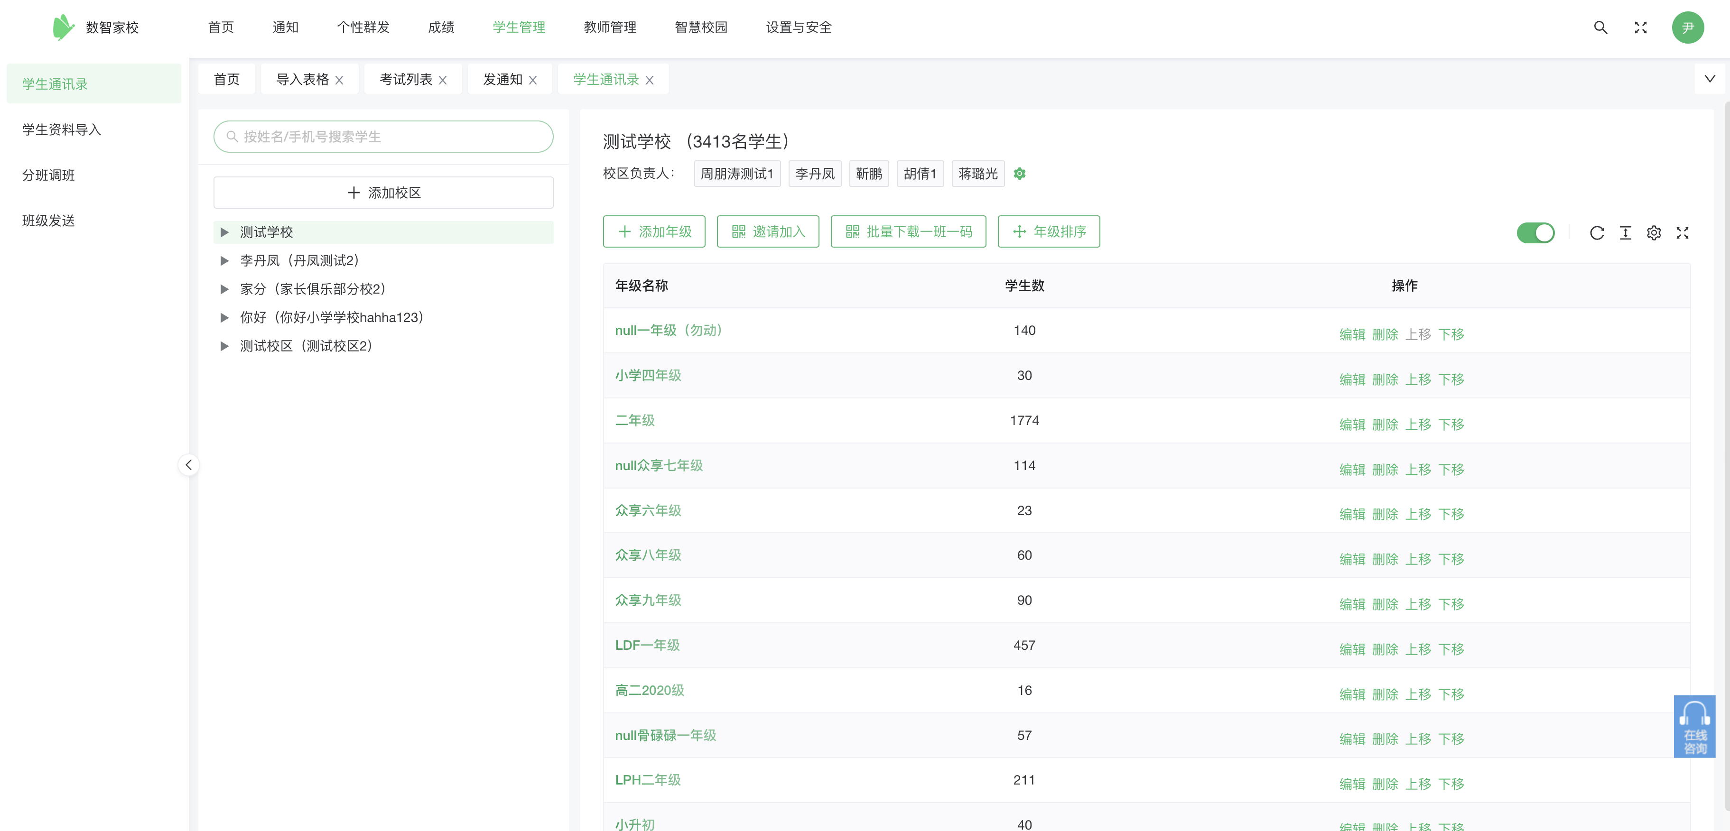The width and height of the screenshot is (1730, 831).
Task: Open the user avatar 尹 menu
Action: (x=1687, y=28)
